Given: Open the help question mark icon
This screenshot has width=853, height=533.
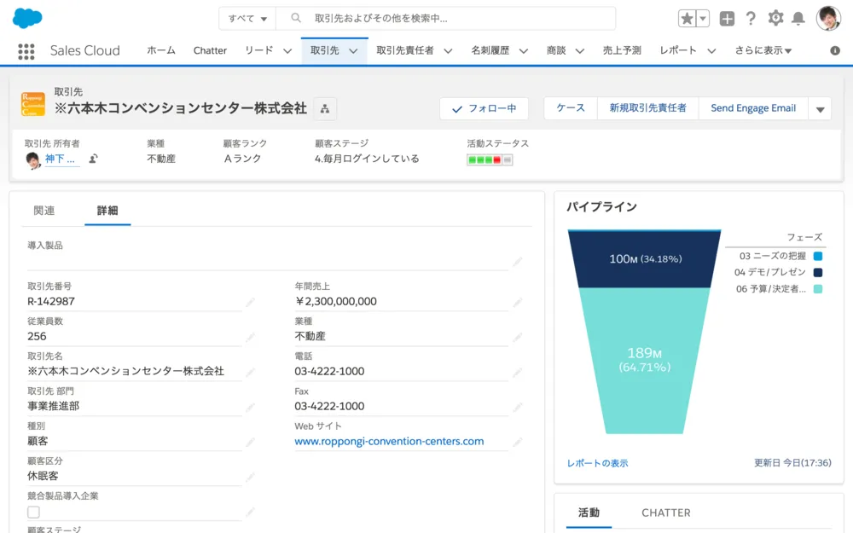Looking at the screenshot, I should [x=751, y=19].
